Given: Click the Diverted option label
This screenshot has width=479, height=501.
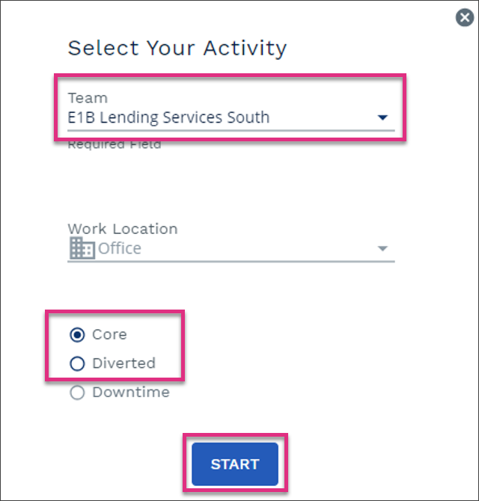Looking at the screenshot, I should (x=123, y=363).
